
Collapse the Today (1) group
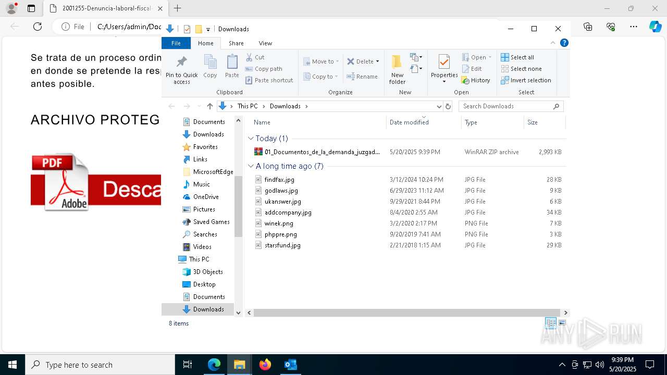click(251, 139)
